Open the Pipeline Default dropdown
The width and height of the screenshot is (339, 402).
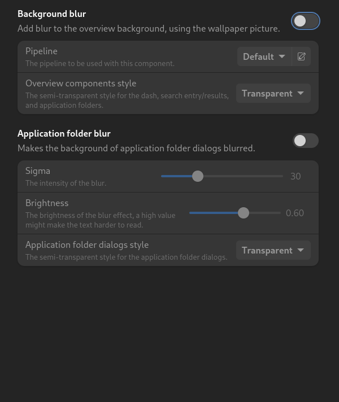tap(264, 56)
